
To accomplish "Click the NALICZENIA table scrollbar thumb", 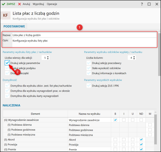I will pyautogui.click(x=156, y=129).
